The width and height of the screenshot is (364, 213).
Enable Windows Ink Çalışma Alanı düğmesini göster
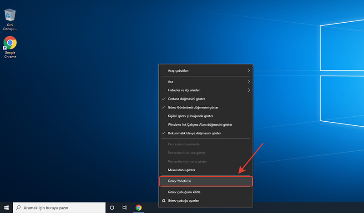pyautogui.click(x=200, y=124)
